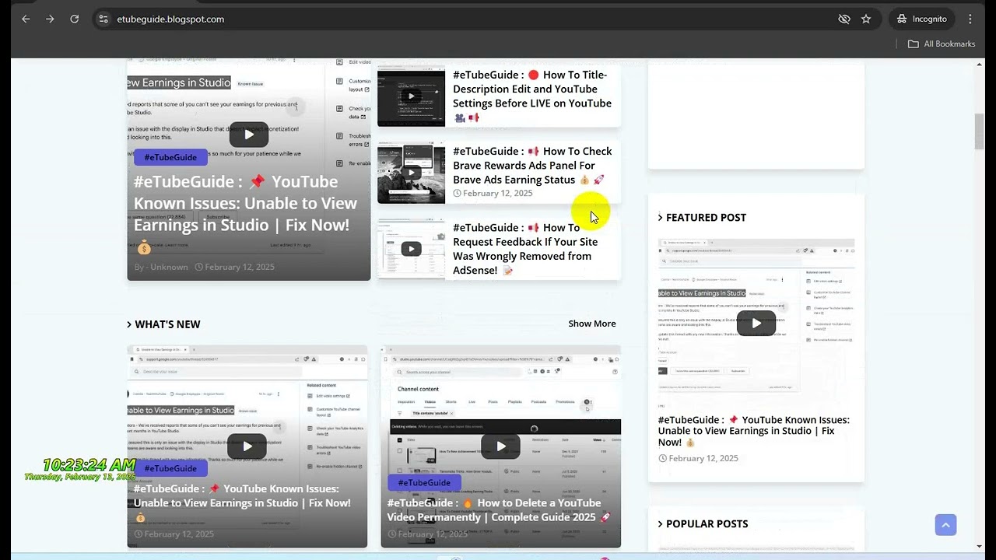996x560 pixels.
Task: Open Chrome three-dot menu
Action: point(970,19)
